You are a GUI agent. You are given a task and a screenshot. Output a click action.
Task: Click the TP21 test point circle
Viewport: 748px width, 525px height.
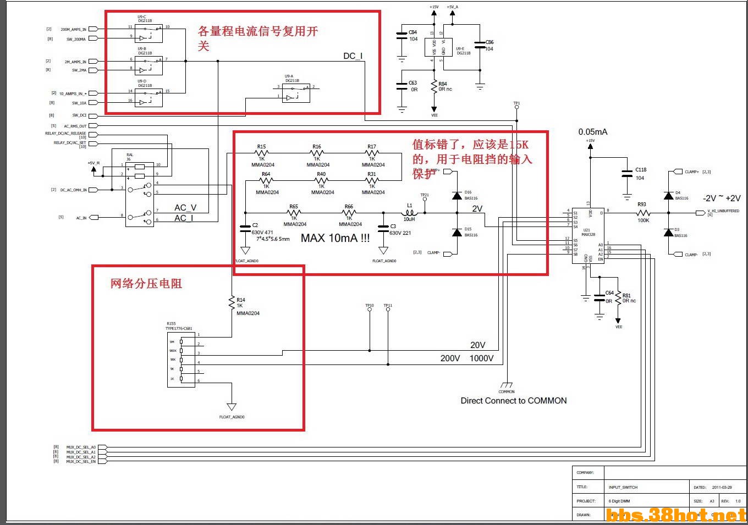pos(424,199)
